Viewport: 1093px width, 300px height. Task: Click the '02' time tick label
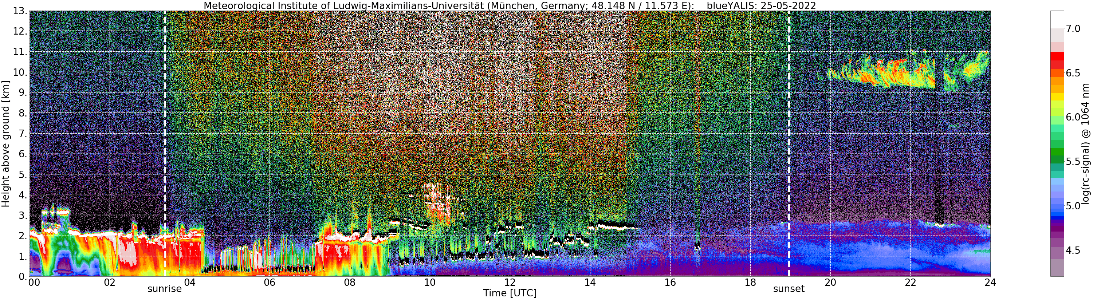(110, 282)
